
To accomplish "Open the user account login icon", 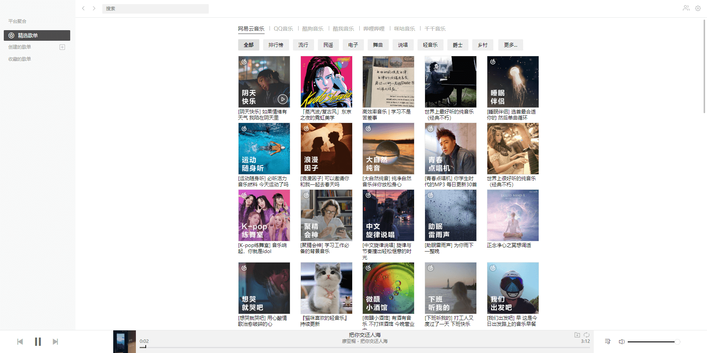I will [x=686, y=8].
